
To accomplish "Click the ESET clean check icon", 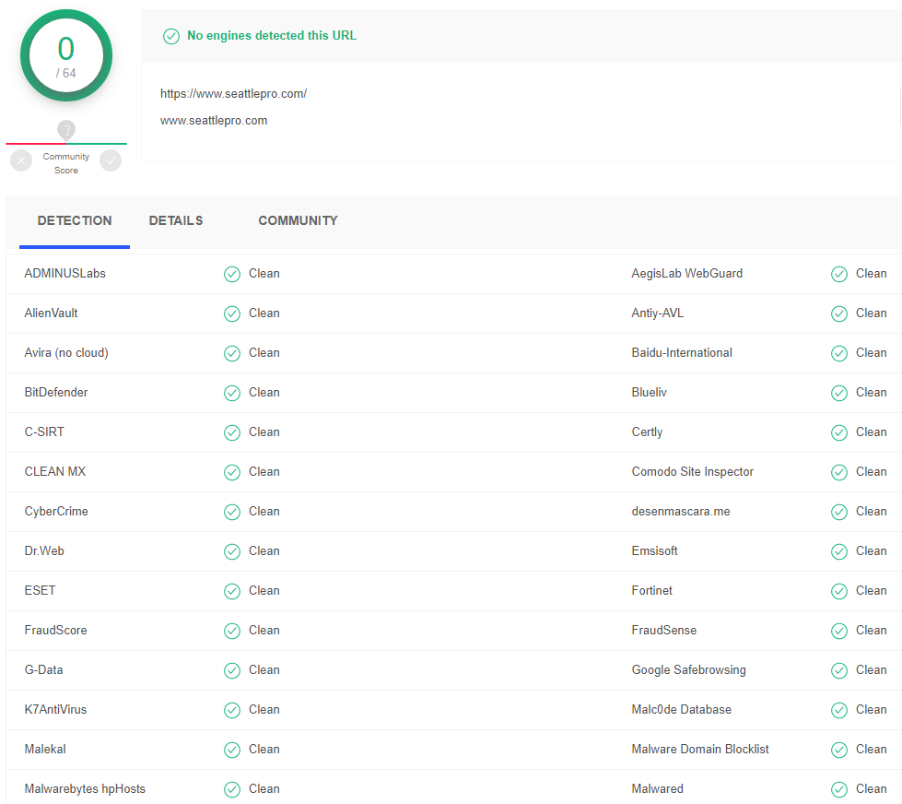I will click(232, 591).
